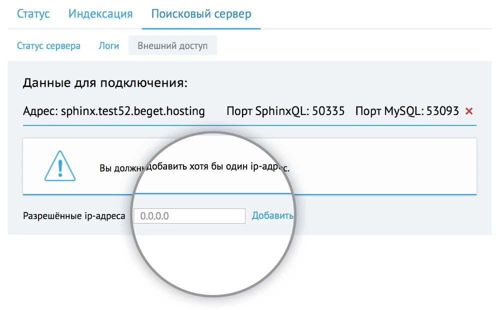Open the Индексация tab

(99, 14)
